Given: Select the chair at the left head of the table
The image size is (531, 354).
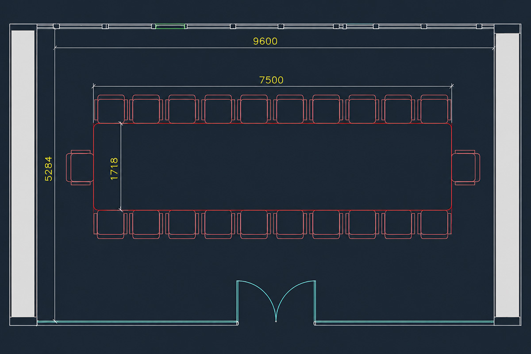Looking at the screenshot, I should click(x=80, y=167).
